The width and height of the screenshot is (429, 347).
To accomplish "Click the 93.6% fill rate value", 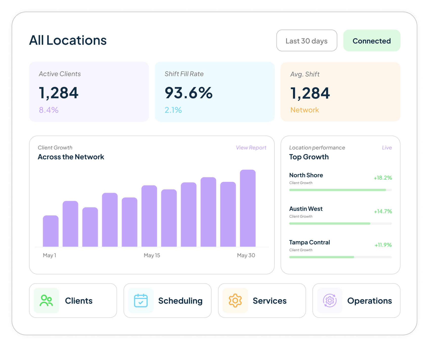I will pyautogui.click(x=189, y=93).
